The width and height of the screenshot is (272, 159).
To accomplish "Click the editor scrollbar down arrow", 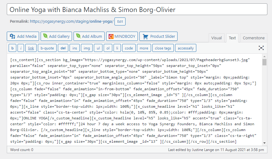I will click(x=264, y=143).
